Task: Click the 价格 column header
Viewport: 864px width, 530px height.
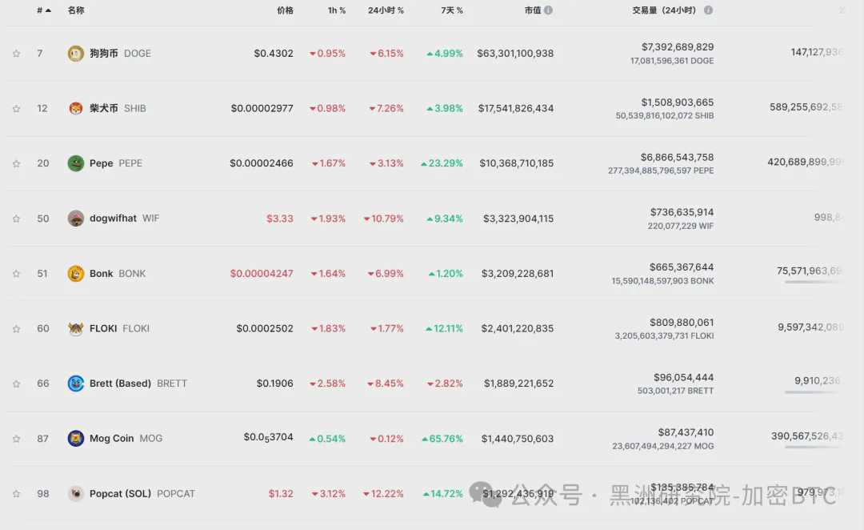Action: [x=285, y=10]
